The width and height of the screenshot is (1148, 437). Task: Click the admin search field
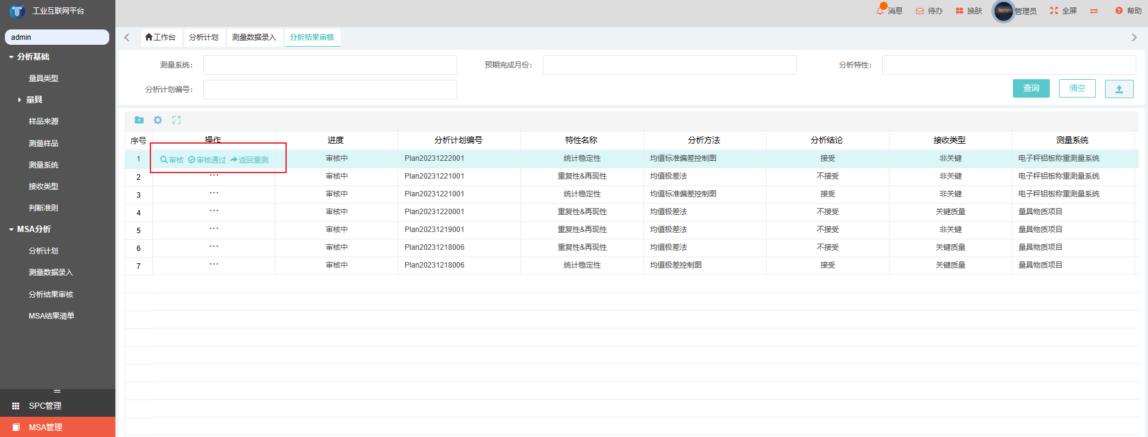(57, 37)
